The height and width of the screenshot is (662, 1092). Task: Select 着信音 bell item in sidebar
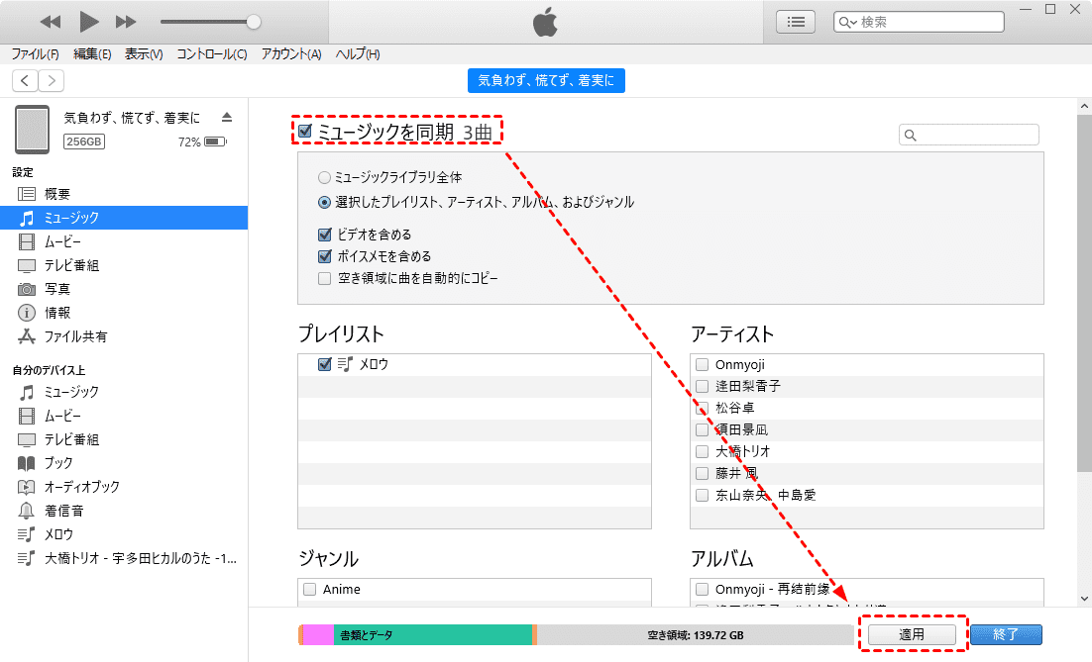point(63,511)
